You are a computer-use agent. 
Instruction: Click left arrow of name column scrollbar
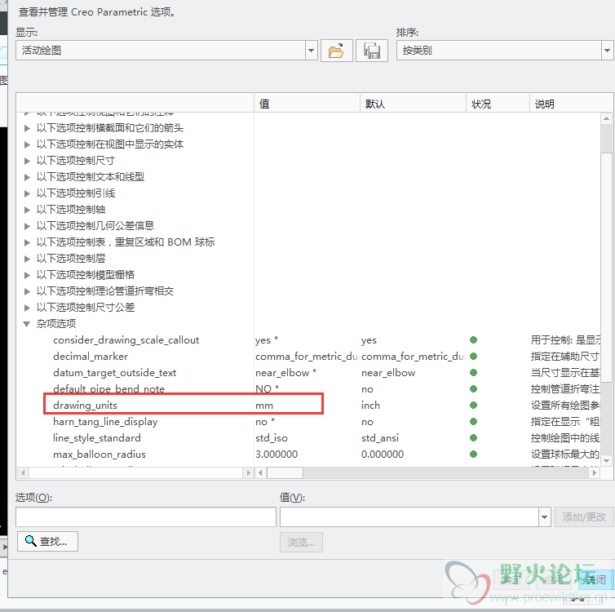[23, 473]
